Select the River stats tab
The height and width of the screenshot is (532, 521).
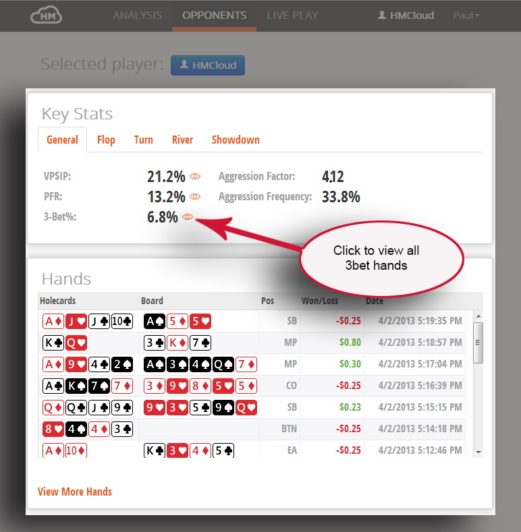[182, 140]
